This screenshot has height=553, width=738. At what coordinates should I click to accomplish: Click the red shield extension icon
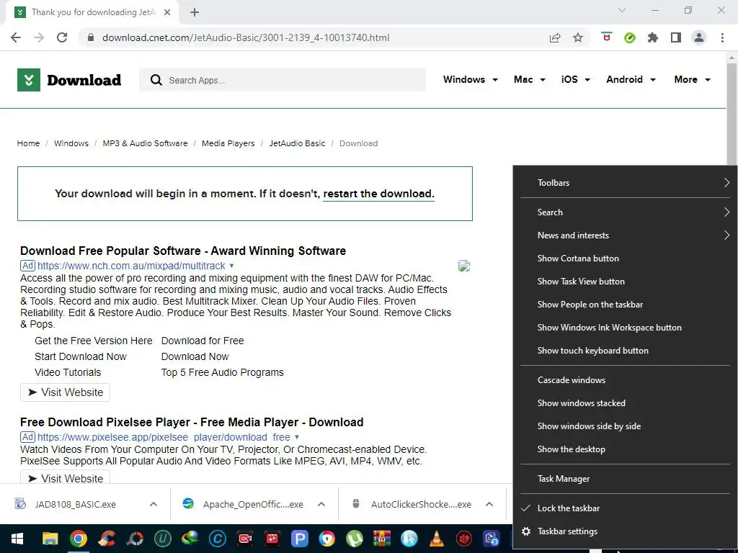(x=607, y=37)
